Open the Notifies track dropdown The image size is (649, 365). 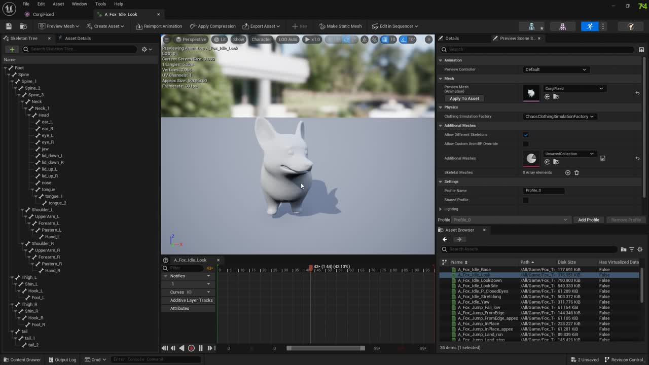(x=208, y=276)
